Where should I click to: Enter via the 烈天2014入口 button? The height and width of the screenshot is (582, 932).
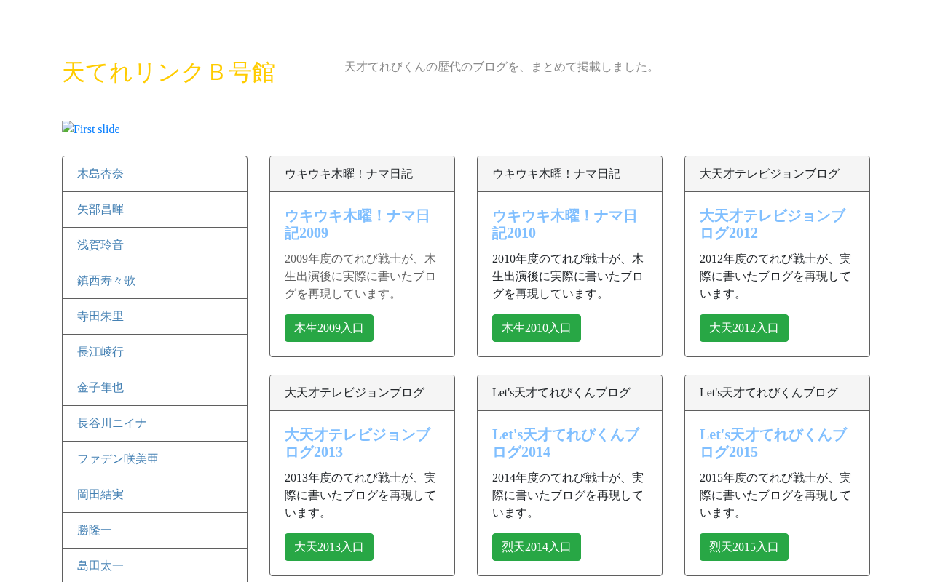point(537,547)
